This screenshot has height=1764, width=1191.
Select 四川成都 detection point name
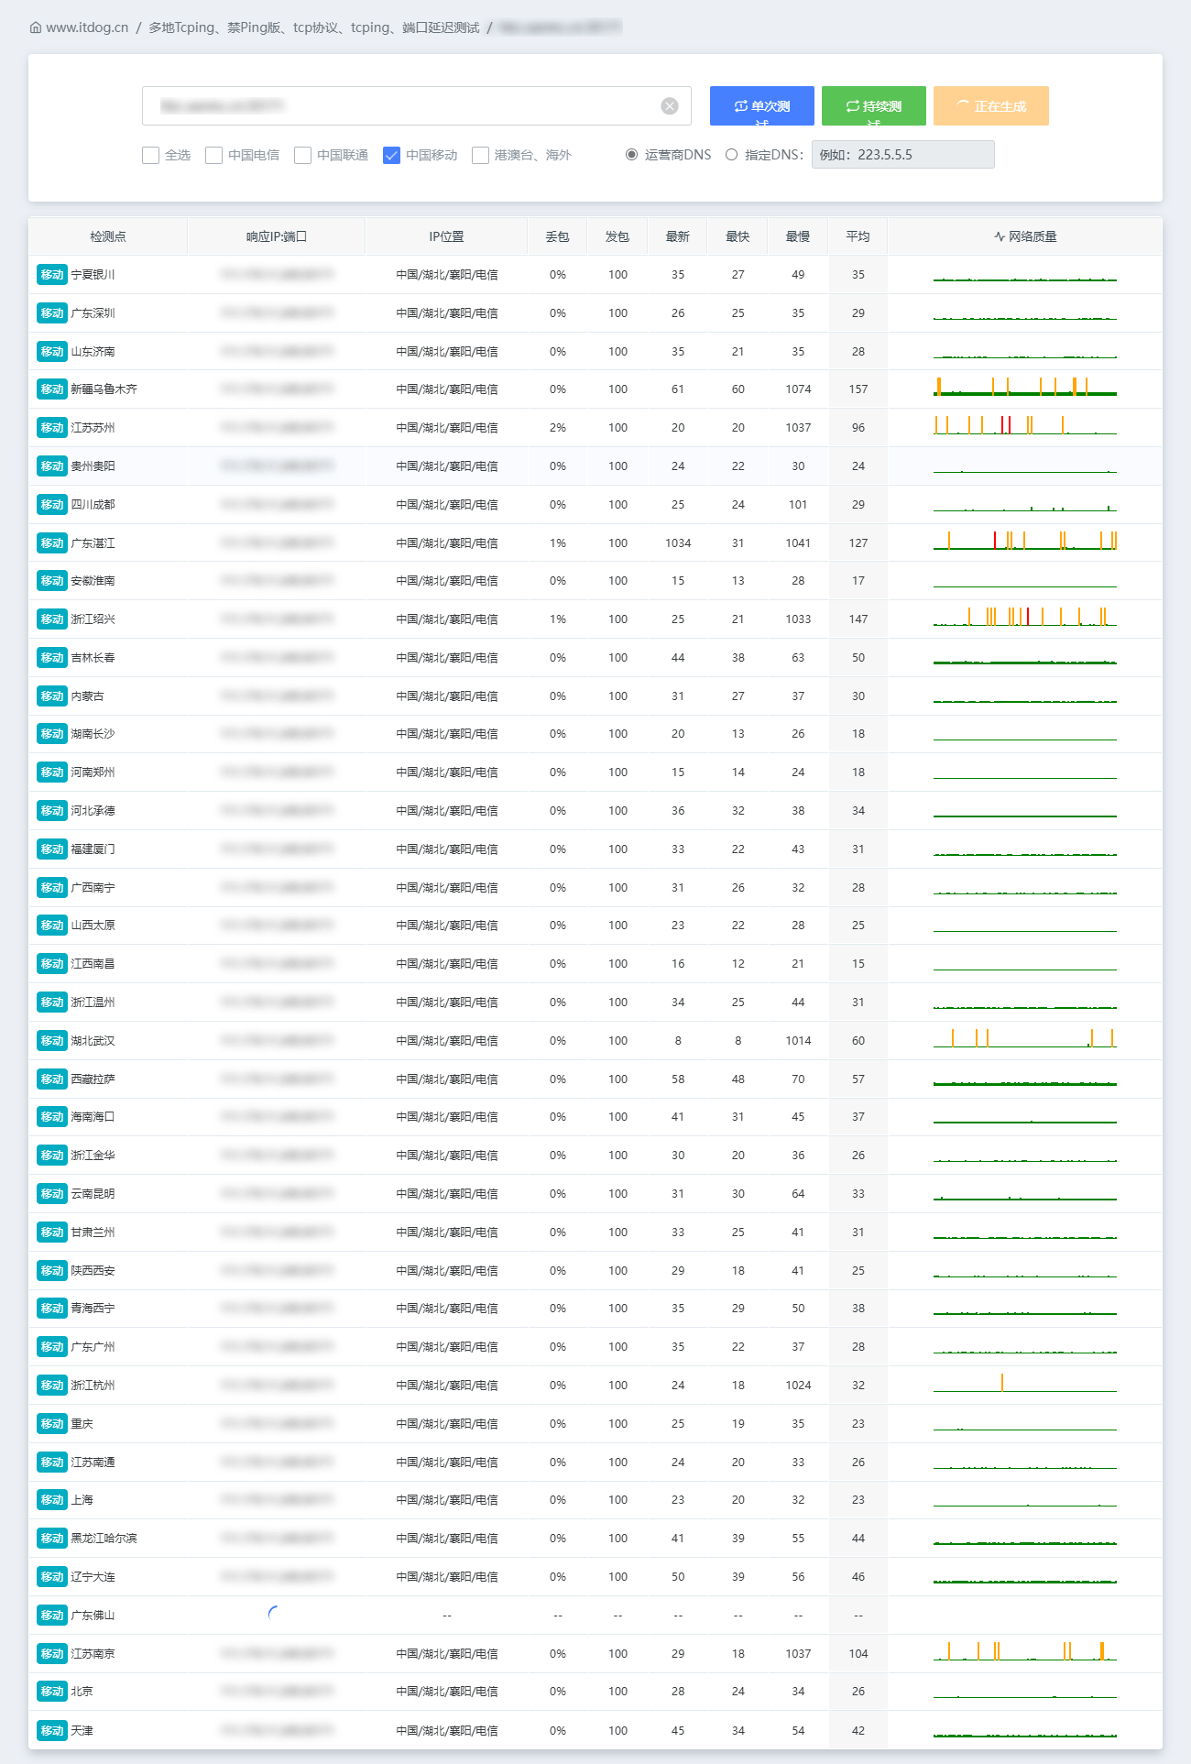pos(93,505)
